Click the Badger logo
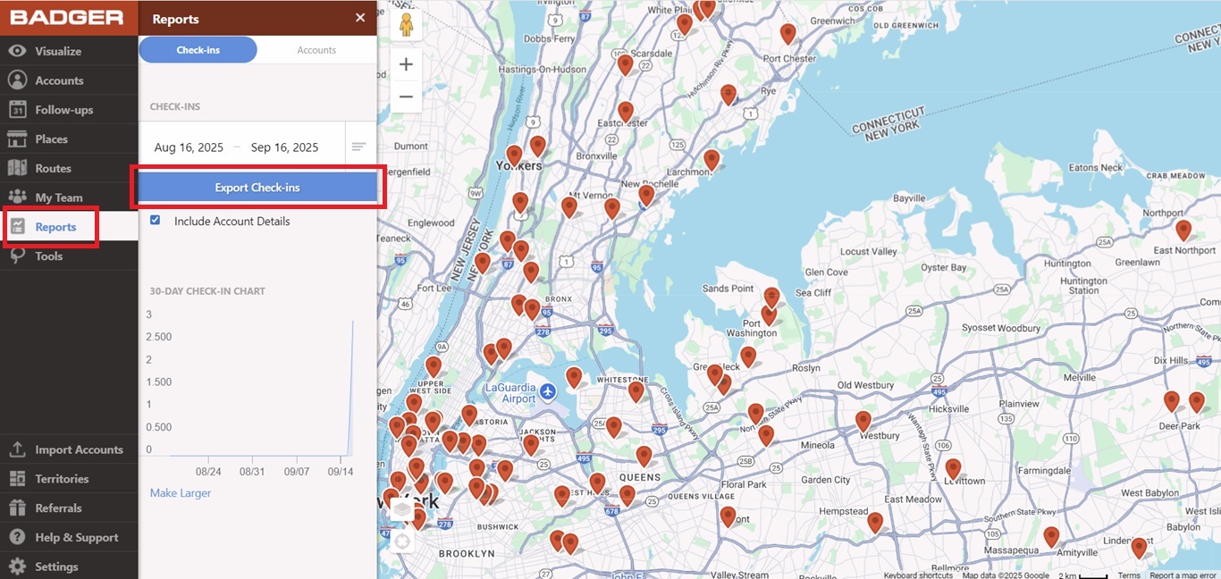The width and height of the screenshot is (1221, 579). (68, 18)
